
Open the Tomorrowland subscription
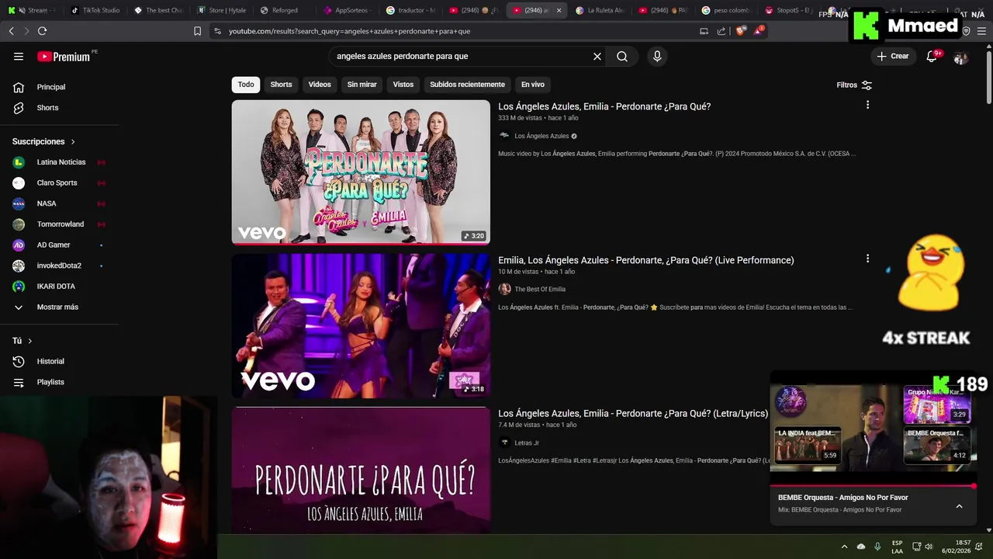[x=60, y=224]
